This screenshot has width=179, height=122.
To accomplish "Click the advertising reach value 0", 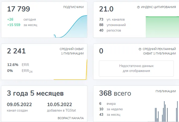I will pyautogui.click(x=101, y=51).
